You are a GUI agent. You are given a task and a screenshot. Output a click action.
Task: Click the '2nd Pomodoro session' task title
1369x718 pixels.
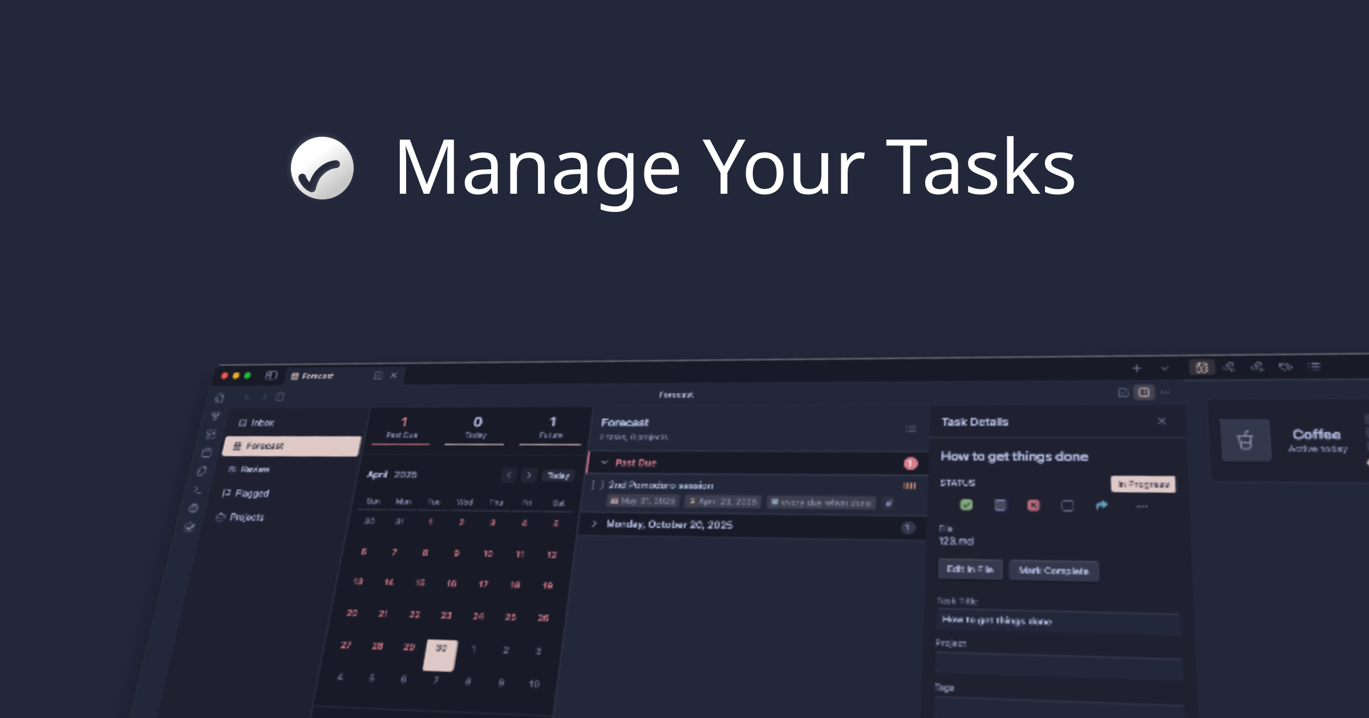pyautogui.click(x=661, y=485)
